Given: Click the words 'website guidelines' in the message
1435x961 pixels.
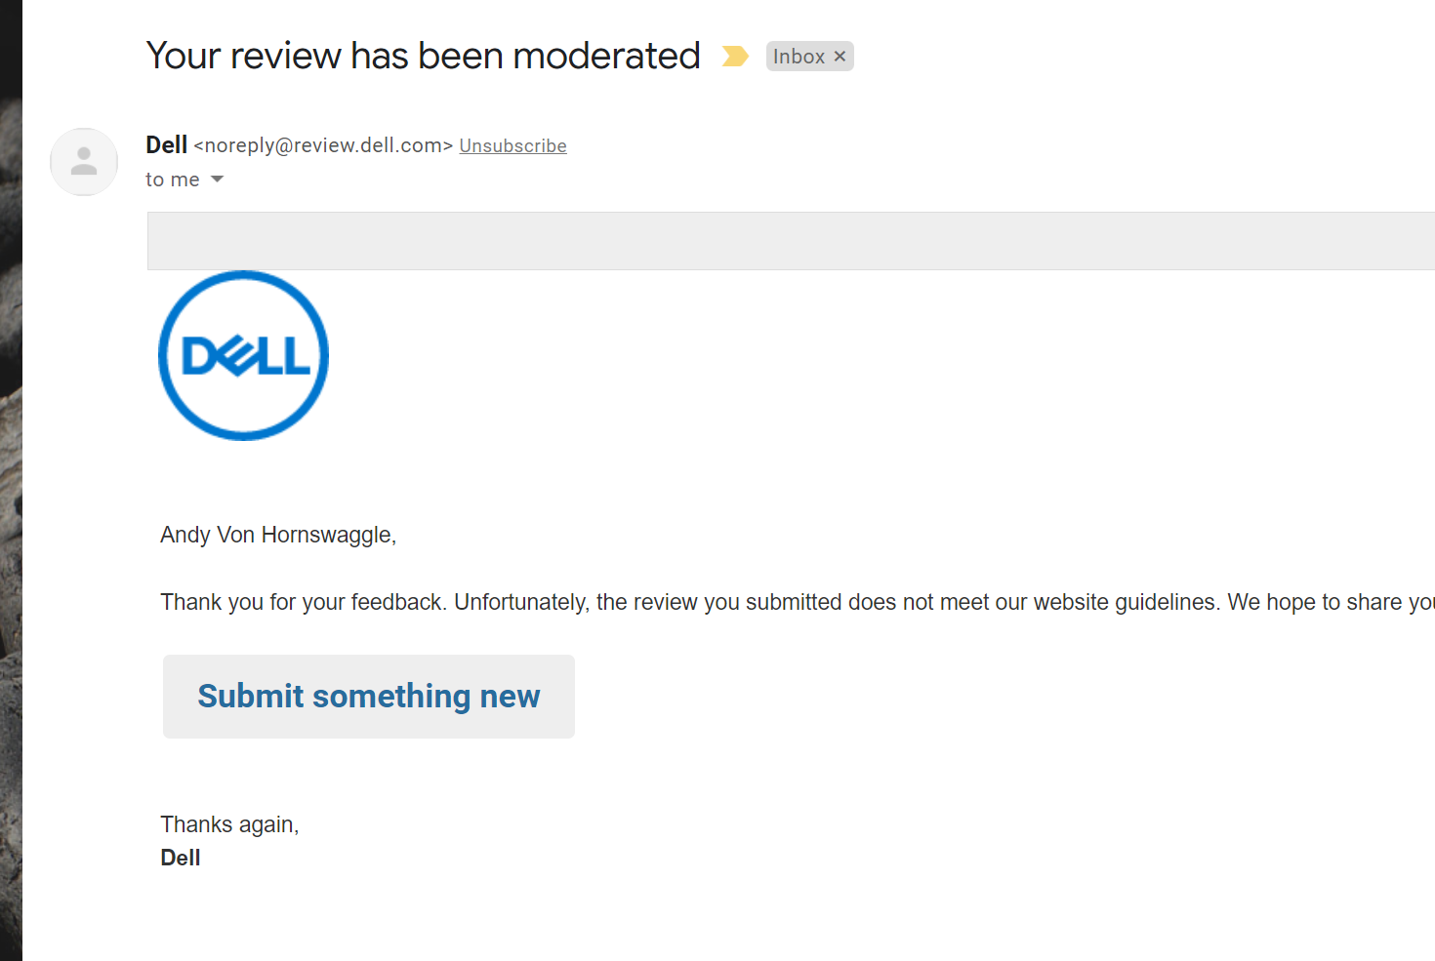Looking at the screenshot, I should (x=1126, y=602).
